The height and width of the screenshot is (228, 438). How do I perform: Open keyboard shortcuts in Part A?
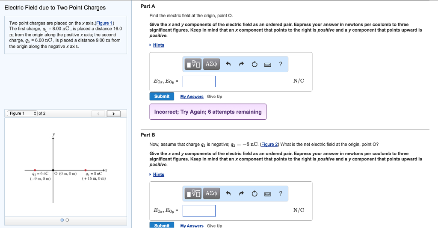tap(268, 65)
